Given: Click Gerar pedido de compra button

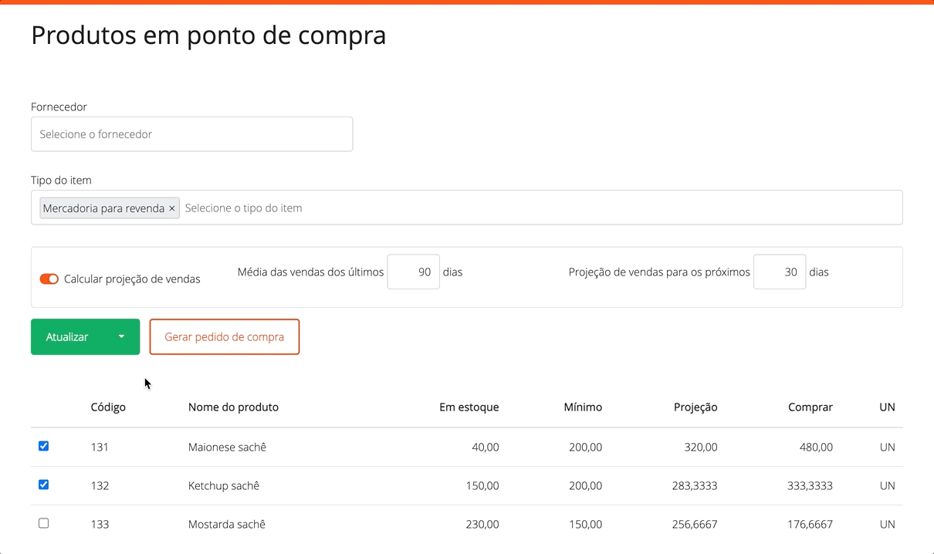Looking at the screenshot, I should 224,337.
